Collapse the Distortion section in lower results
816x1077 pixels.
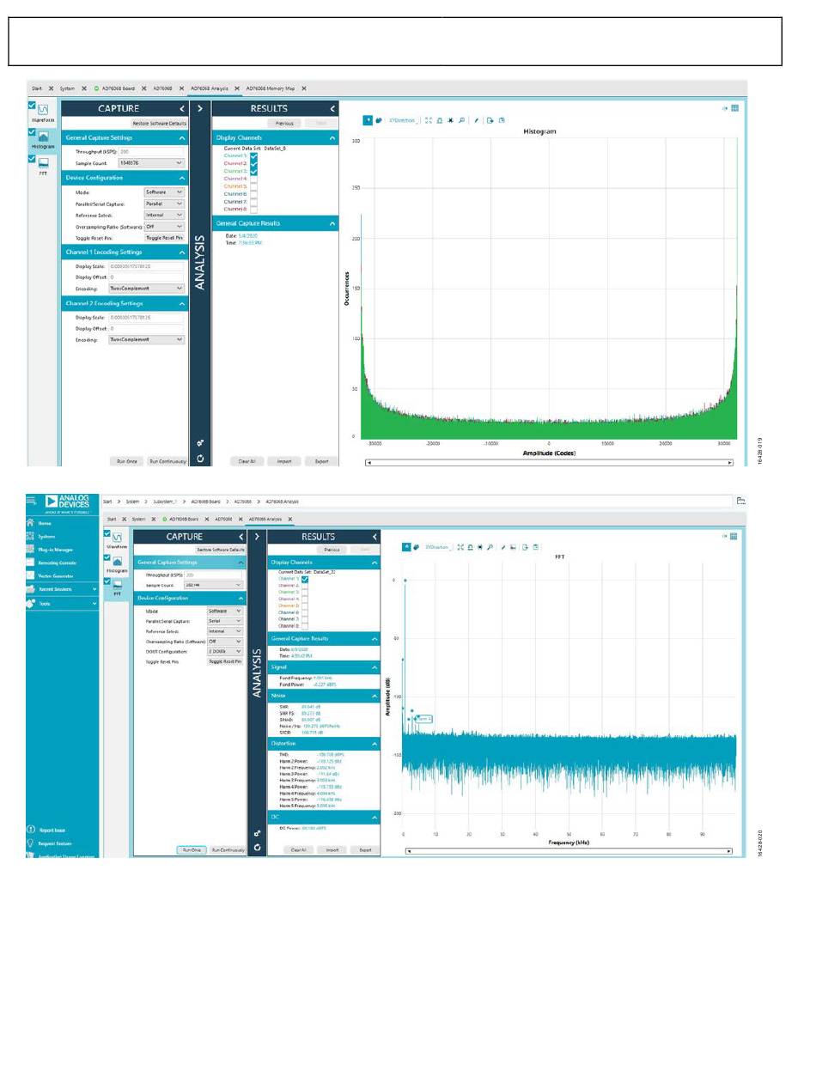pos(375,744)
